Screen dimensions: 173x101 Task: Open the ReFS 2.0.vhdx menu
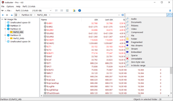[29, 6]
